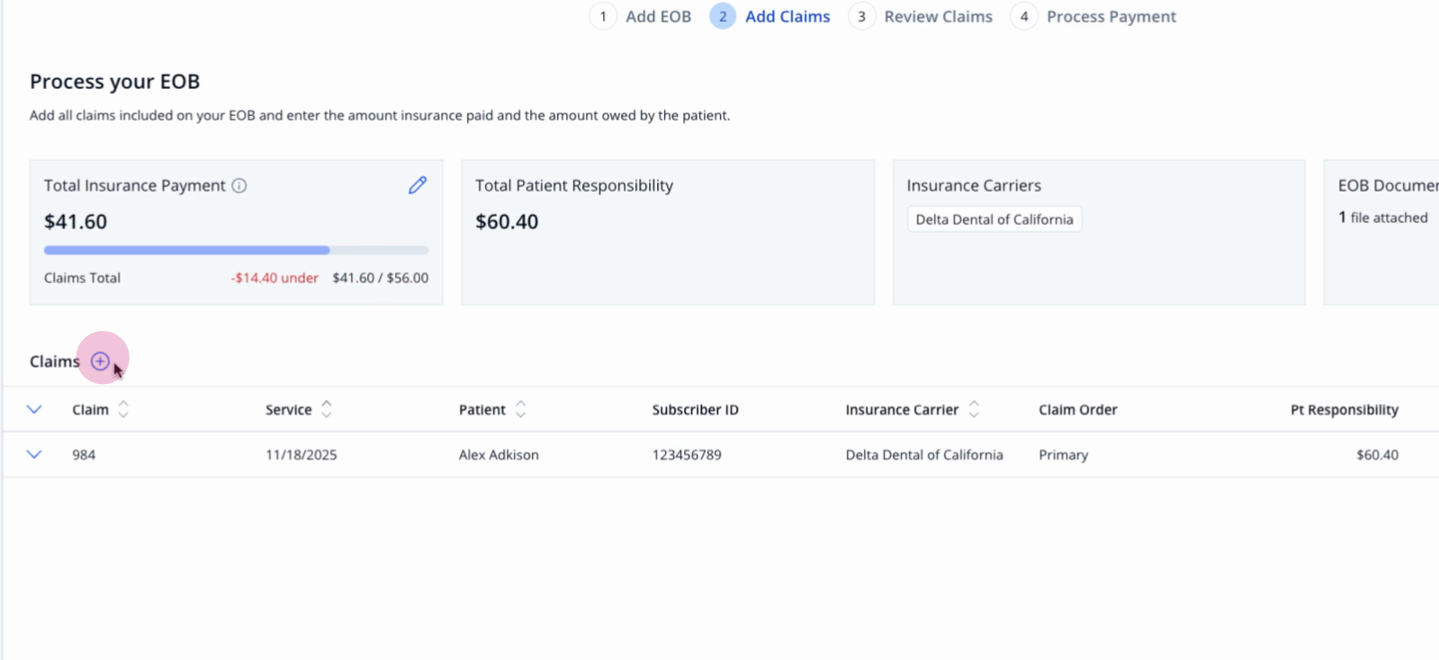Sort table by Service column
The width and height of the screenshot is (1439, 660).
click(x=327, y=409)
